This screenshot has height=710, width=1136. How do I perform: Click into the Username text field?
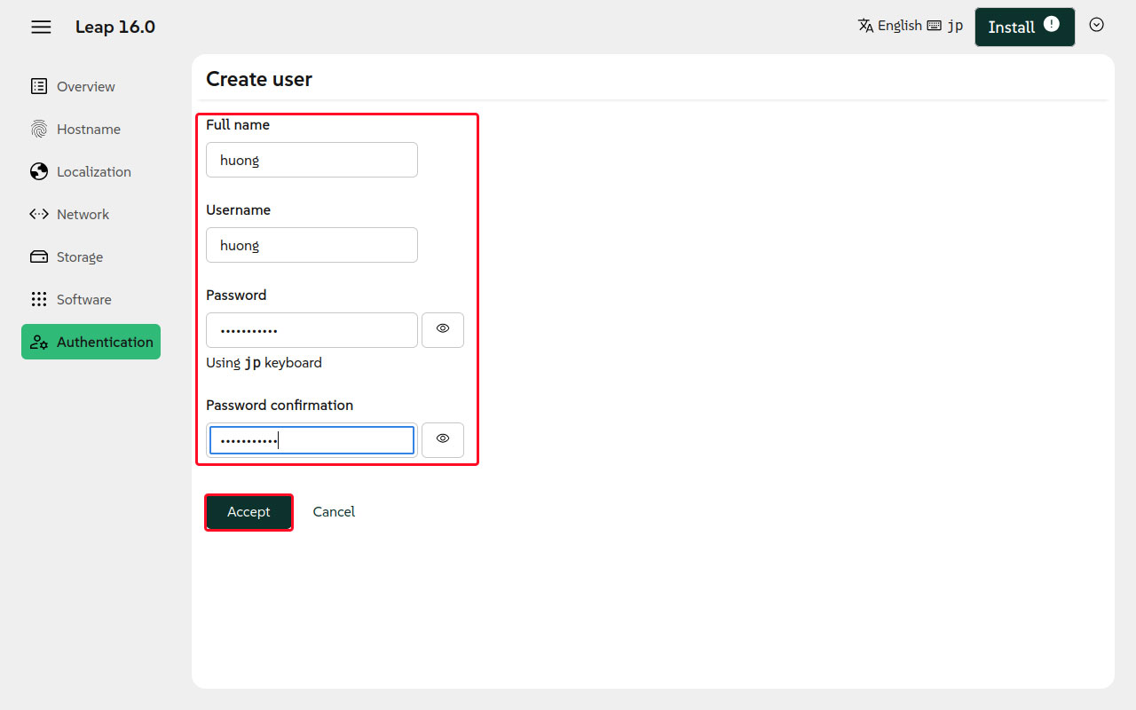[312, 245]
